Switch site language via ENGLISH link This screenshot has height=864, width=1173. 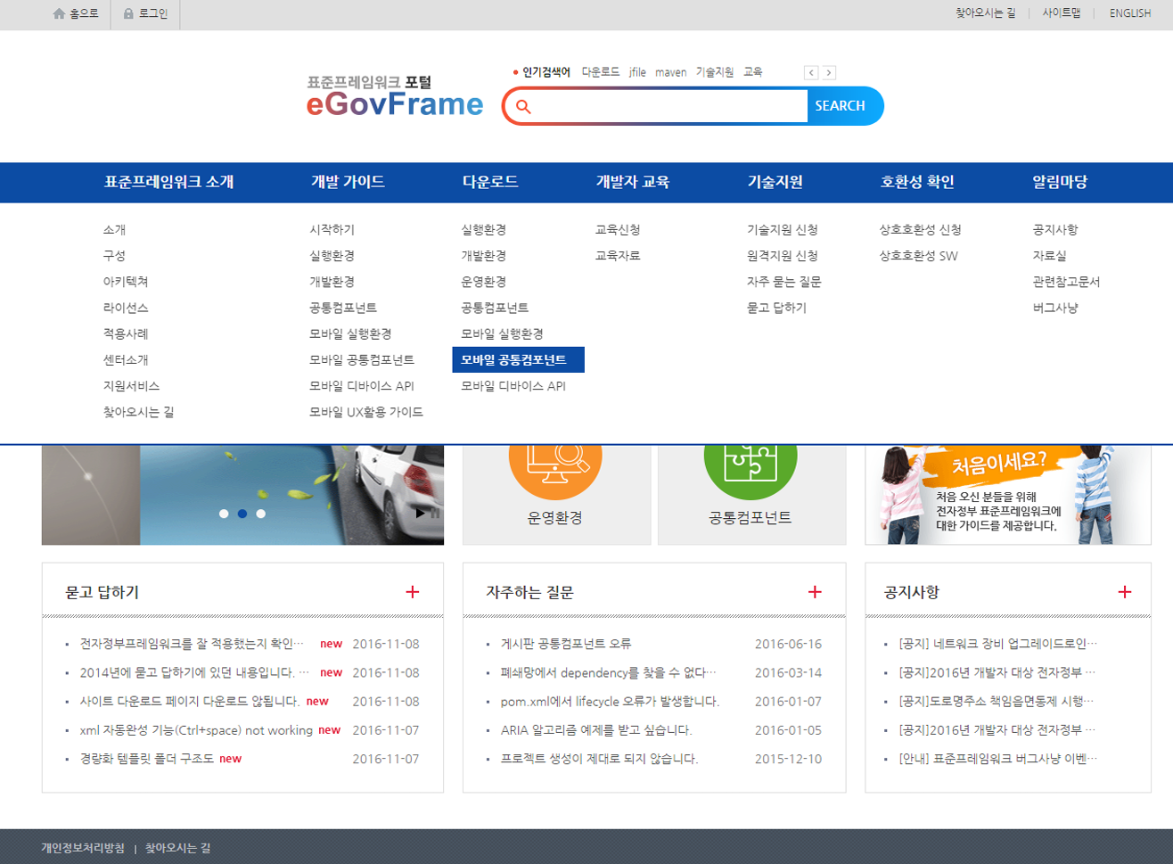[1129, 13]
